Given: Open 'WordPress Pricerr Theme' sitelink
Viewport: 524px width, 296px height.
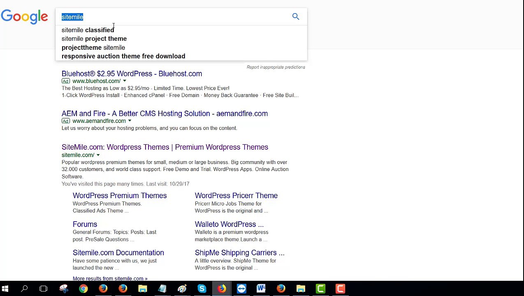Looking at the screenshot, I should click(236, 196).
